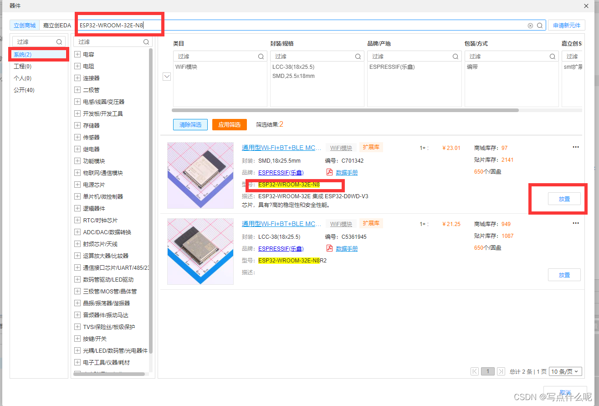
Task: Expand the 单片机/微控制器 category
Action: pyautogui.click(x=77, y=196)
